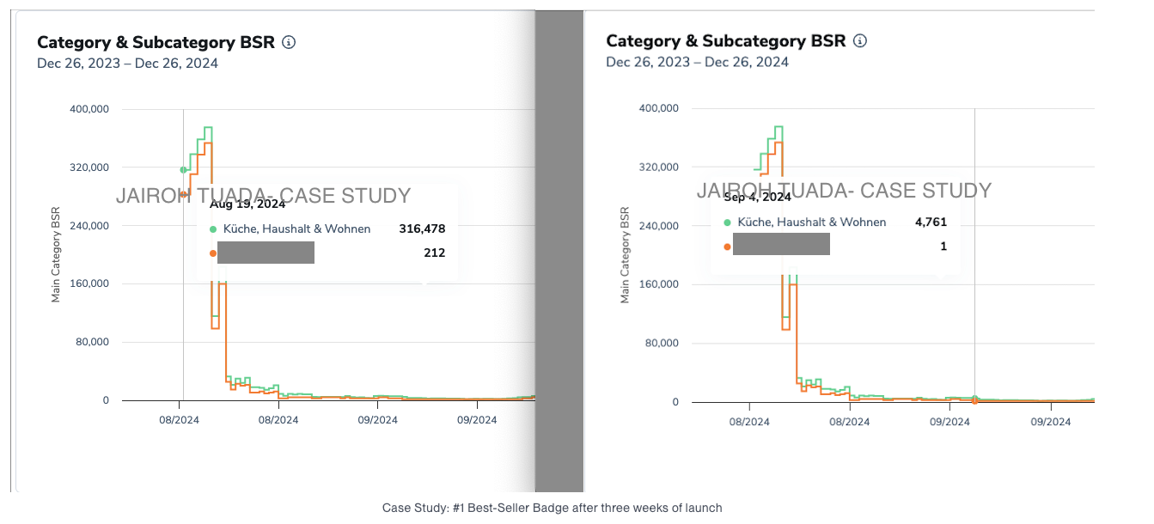This screenshot has width=1154, height=524.
Task: Click Küche, Haushalt & Wohnen in left tooltip
Action: pos(297,229)
